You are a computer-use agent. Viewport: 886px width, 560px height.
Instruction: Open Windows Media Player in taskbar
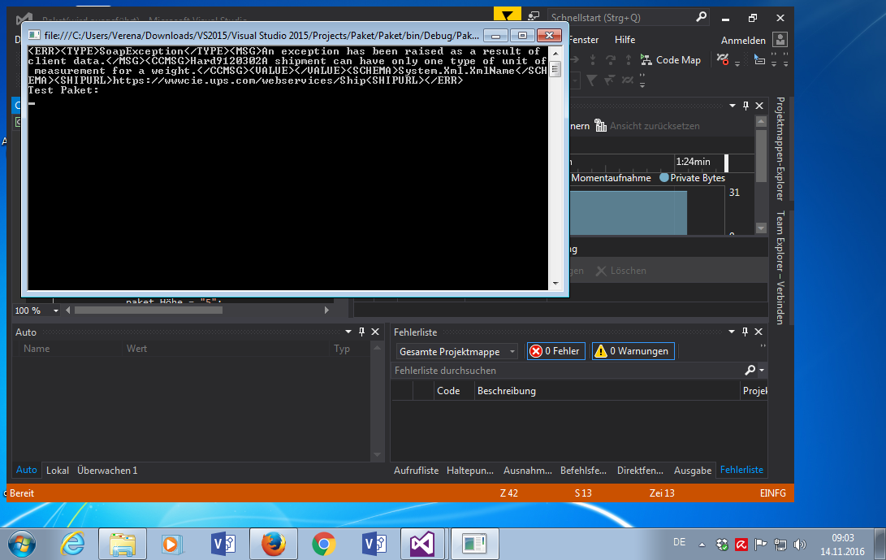(171, 545)
